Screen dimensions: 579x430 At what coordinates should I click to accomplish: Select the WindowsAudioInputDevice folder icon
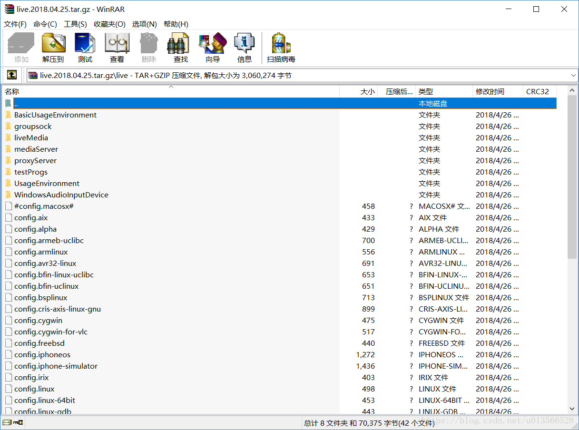[8, 195]
